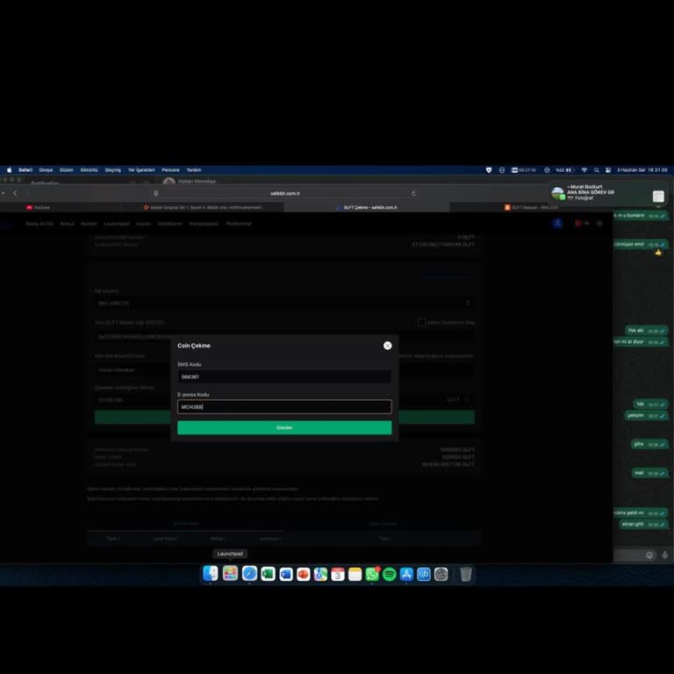Open Finder from the Dock
Image resolution: width=674 pixels, height=674 pixels.
pos(211,574)
